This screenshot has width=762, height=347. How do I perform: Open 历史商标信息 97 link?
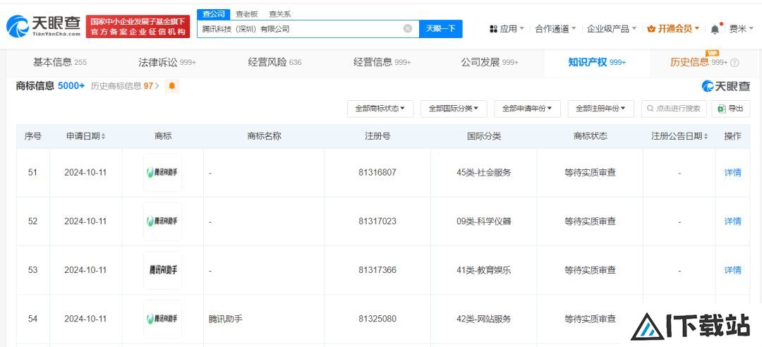pyautogui.click(x=125, y=86)
